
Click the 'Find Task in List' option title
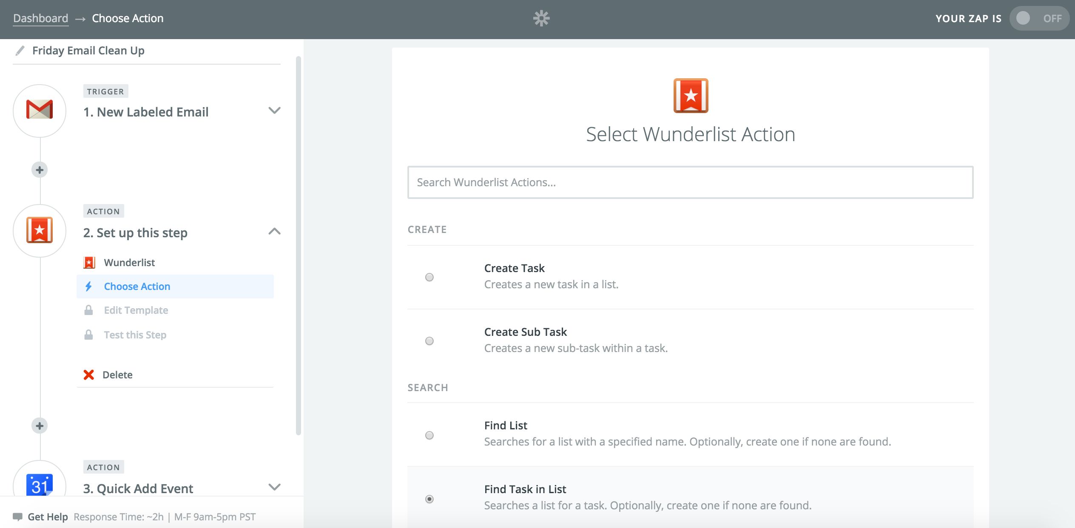pos(525,489)
